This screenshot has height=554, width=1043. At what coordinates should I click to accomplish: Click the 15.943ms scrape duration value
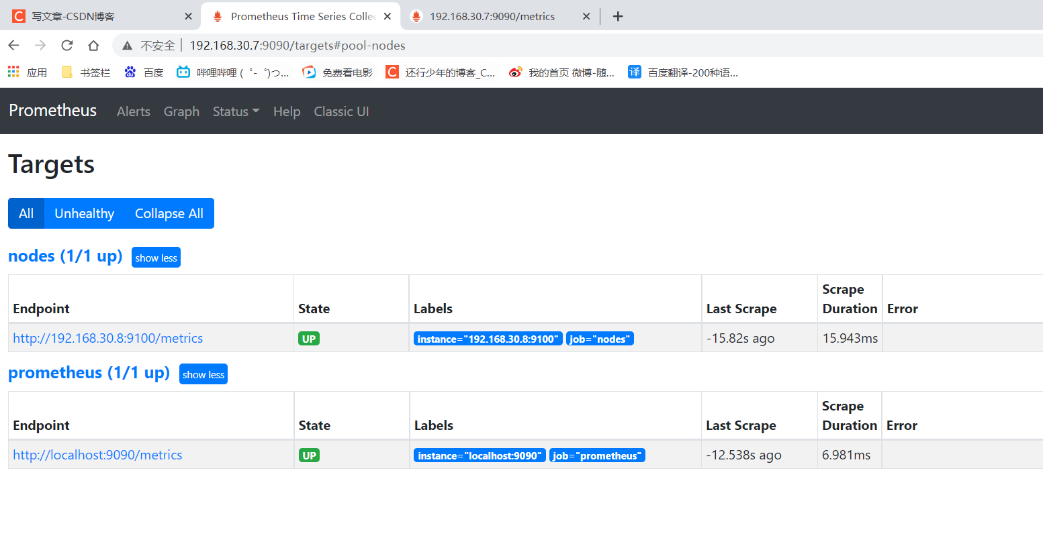coord(850,338)
